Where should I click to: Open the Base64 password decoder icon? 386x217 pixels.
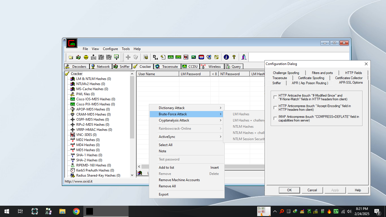[155, 57]
